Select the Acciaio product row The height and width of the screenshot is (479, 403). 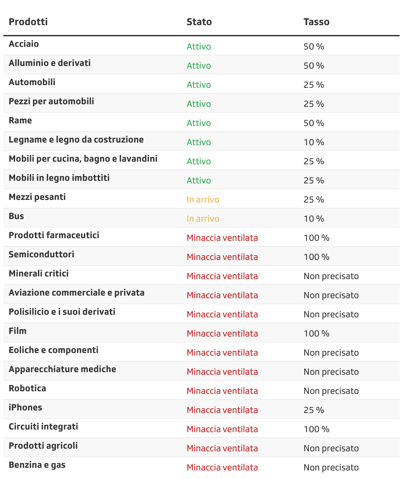[x=24, y=44]
